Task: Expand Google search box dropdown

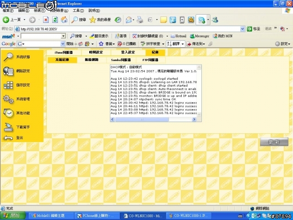Action: (x=63, y=44)
